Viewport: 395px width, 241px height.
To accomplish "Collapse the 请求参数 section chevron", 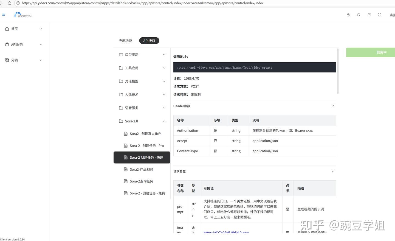I will 333,171.
